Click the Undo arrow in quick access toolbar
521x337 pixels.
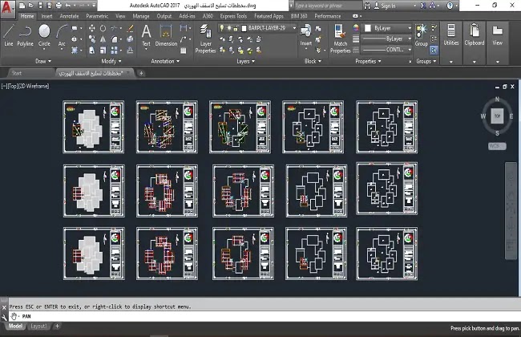click(x=68, y=6)
